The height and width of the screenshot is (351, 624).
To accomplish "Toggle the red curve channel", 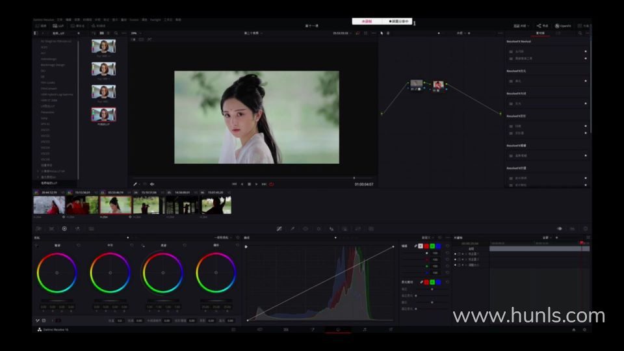I will pos(426,246).
